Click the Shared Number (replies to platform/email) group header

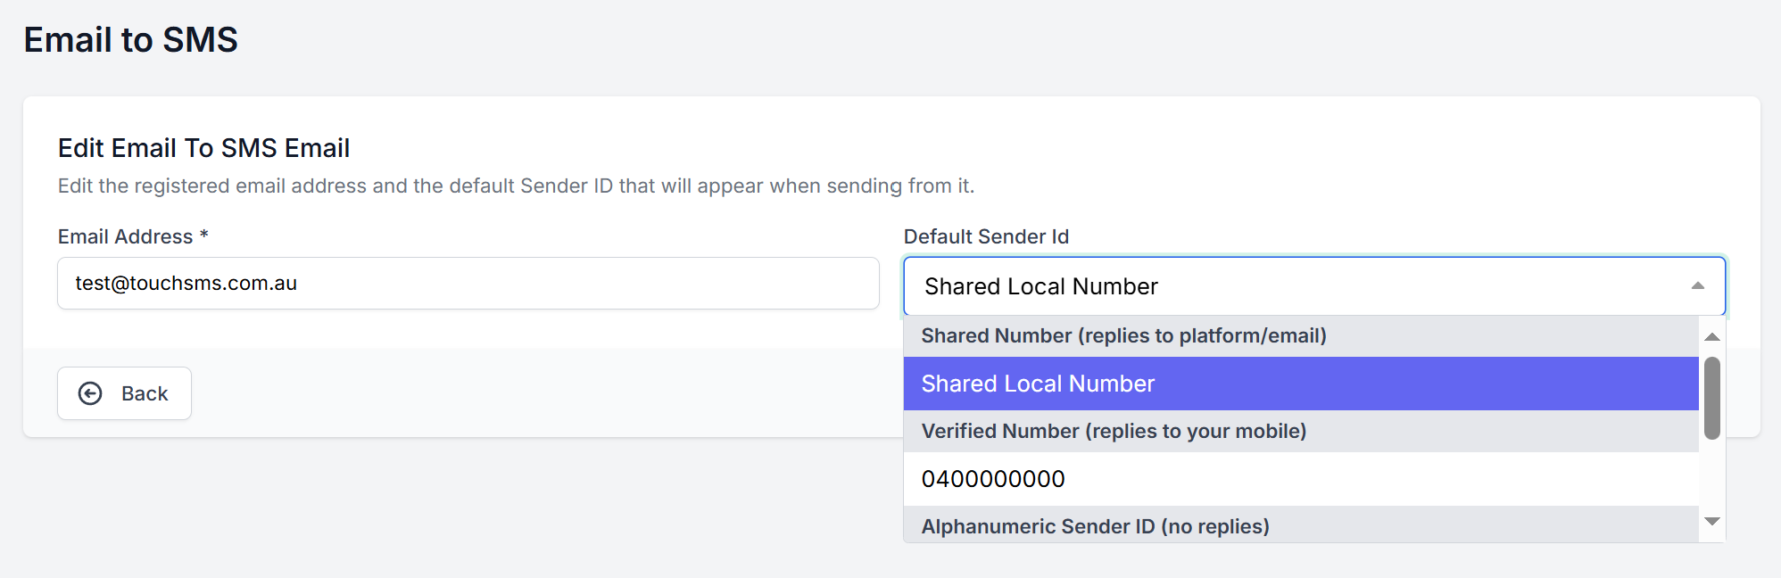click(1123, 336)
